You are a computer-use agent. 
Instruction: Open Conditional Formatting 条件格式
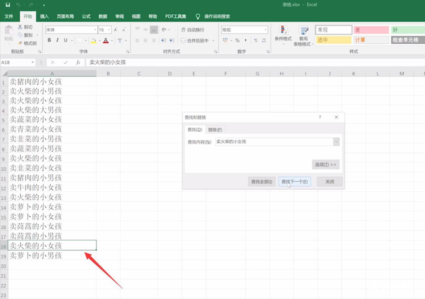(x=283, y=35)
